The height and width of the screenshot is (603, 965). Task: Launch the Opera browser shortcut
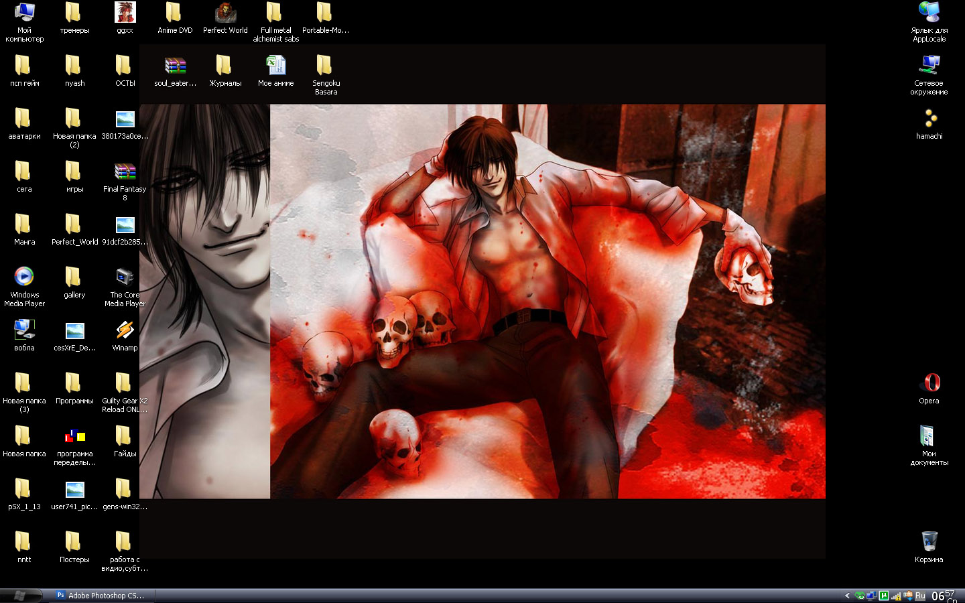[929, 389]
